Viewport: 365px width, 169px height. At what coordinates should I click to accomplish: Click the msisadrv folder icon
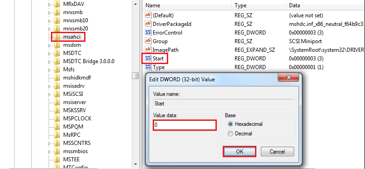tap(57, 86)
